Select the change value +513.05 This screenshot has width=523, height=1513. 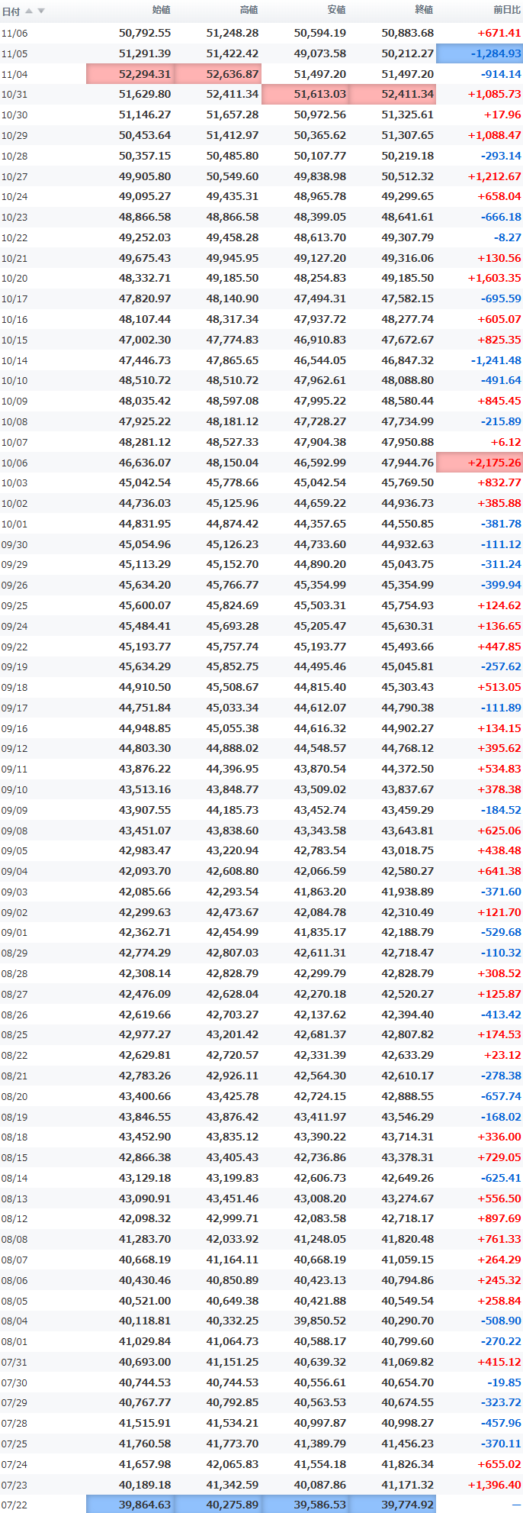tap(499, 687)
